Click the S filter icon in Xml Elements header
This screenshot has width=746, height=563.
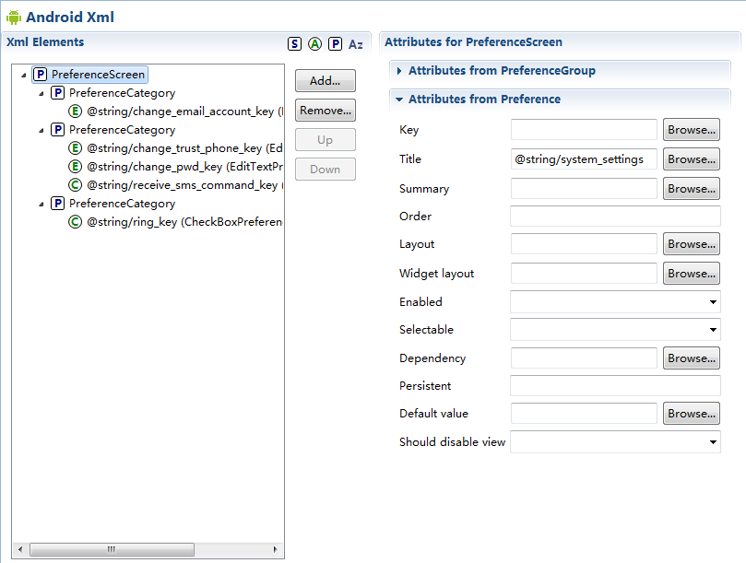click(x=294, y=43)
